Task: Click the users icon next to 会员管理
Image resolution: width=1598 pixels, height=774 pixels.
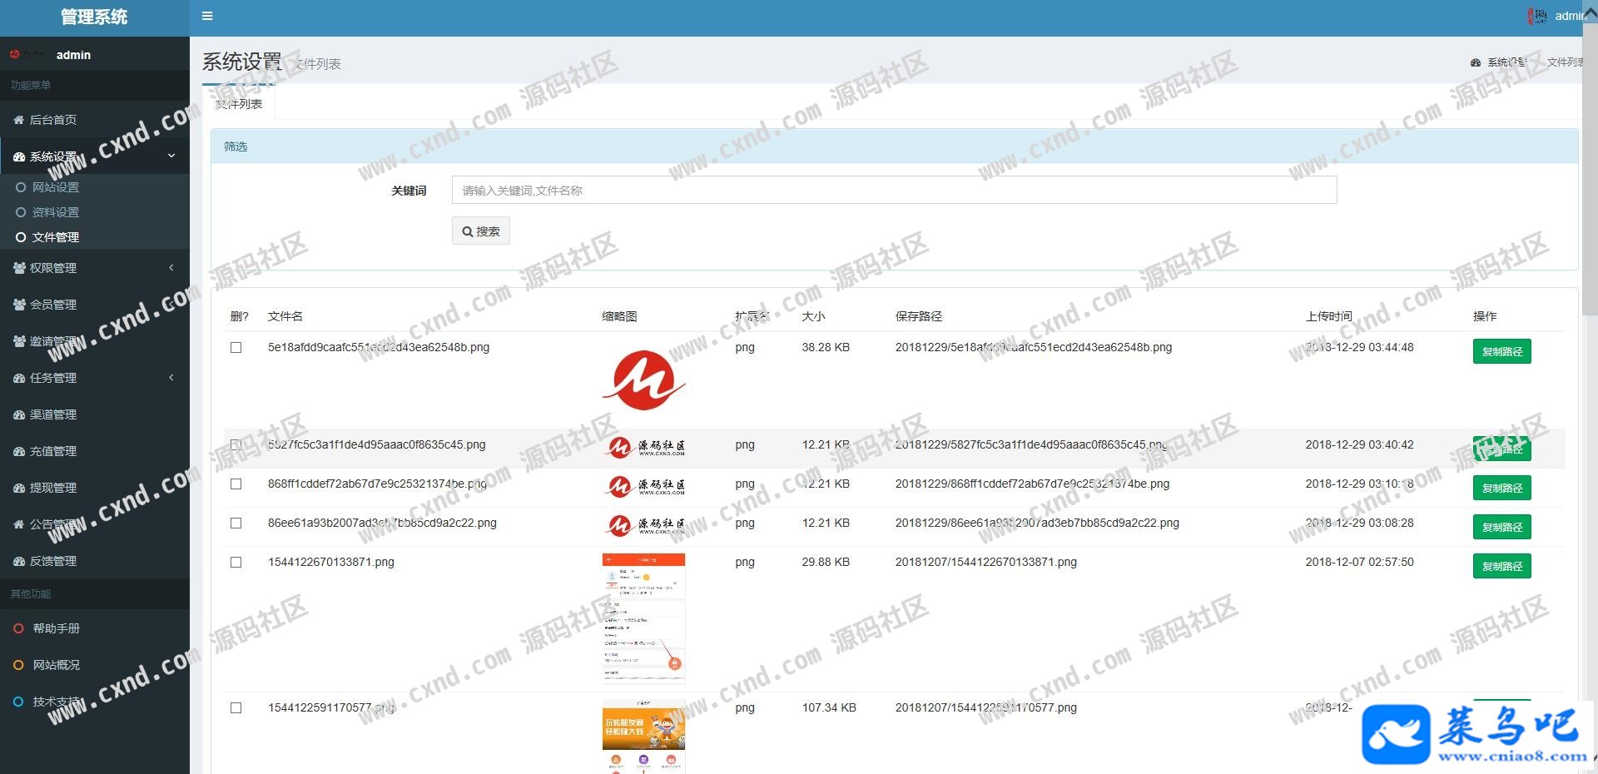Action: 19,305
